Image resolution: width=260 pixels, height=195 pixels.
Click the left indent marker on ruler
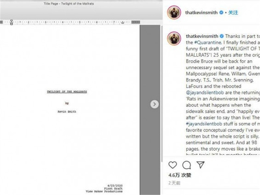[x=11, y=22]
